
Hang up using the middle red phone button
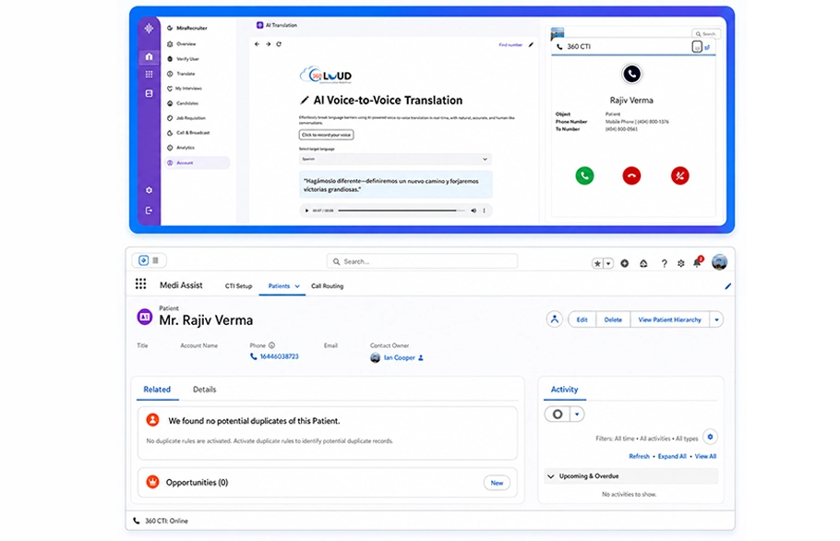pos(631,175)
